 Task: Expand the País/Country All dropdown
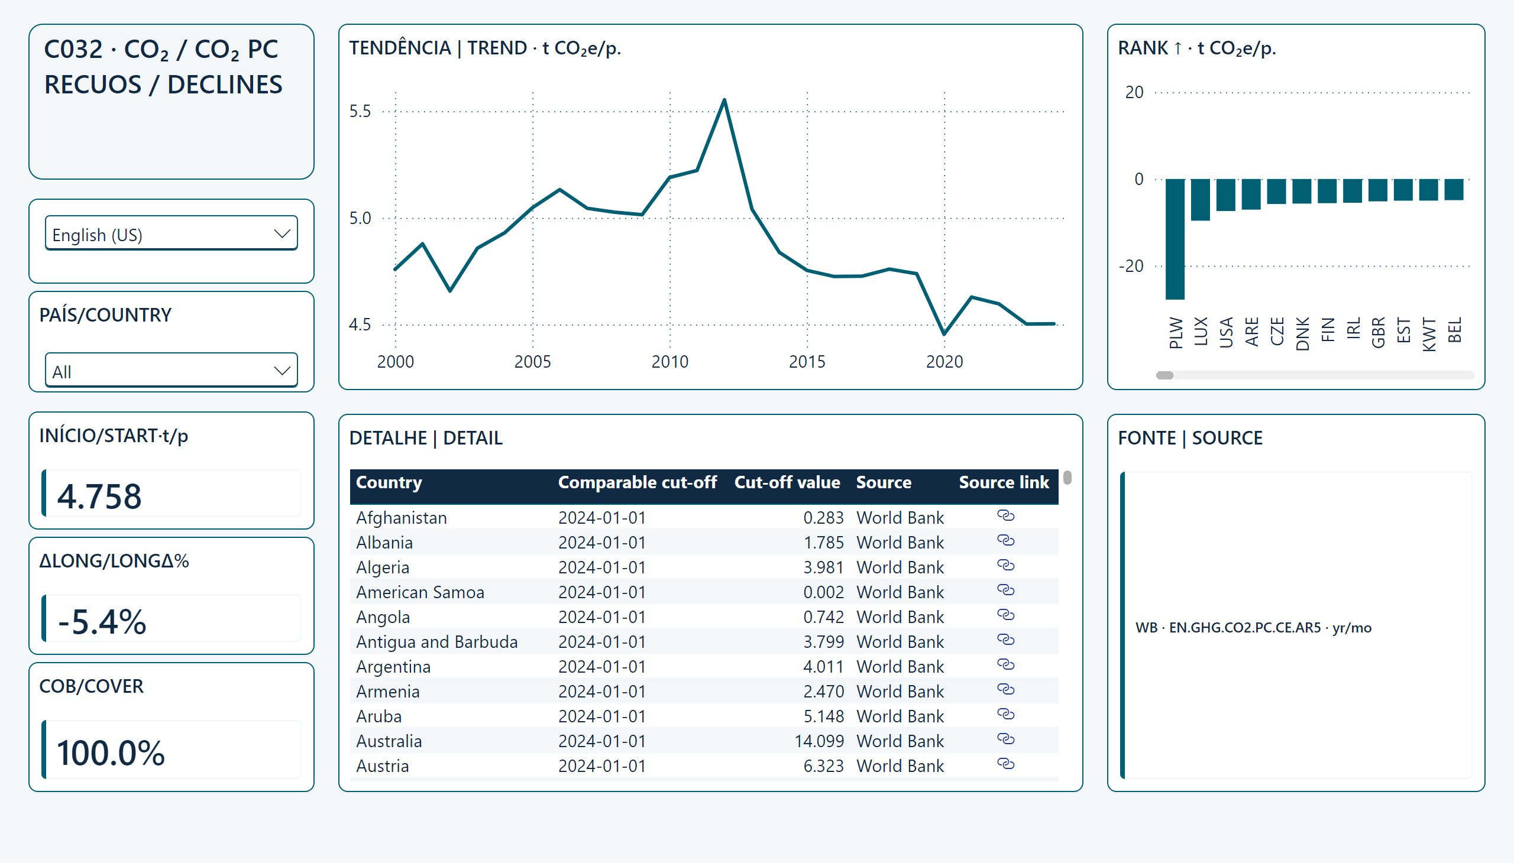point(172,371)
